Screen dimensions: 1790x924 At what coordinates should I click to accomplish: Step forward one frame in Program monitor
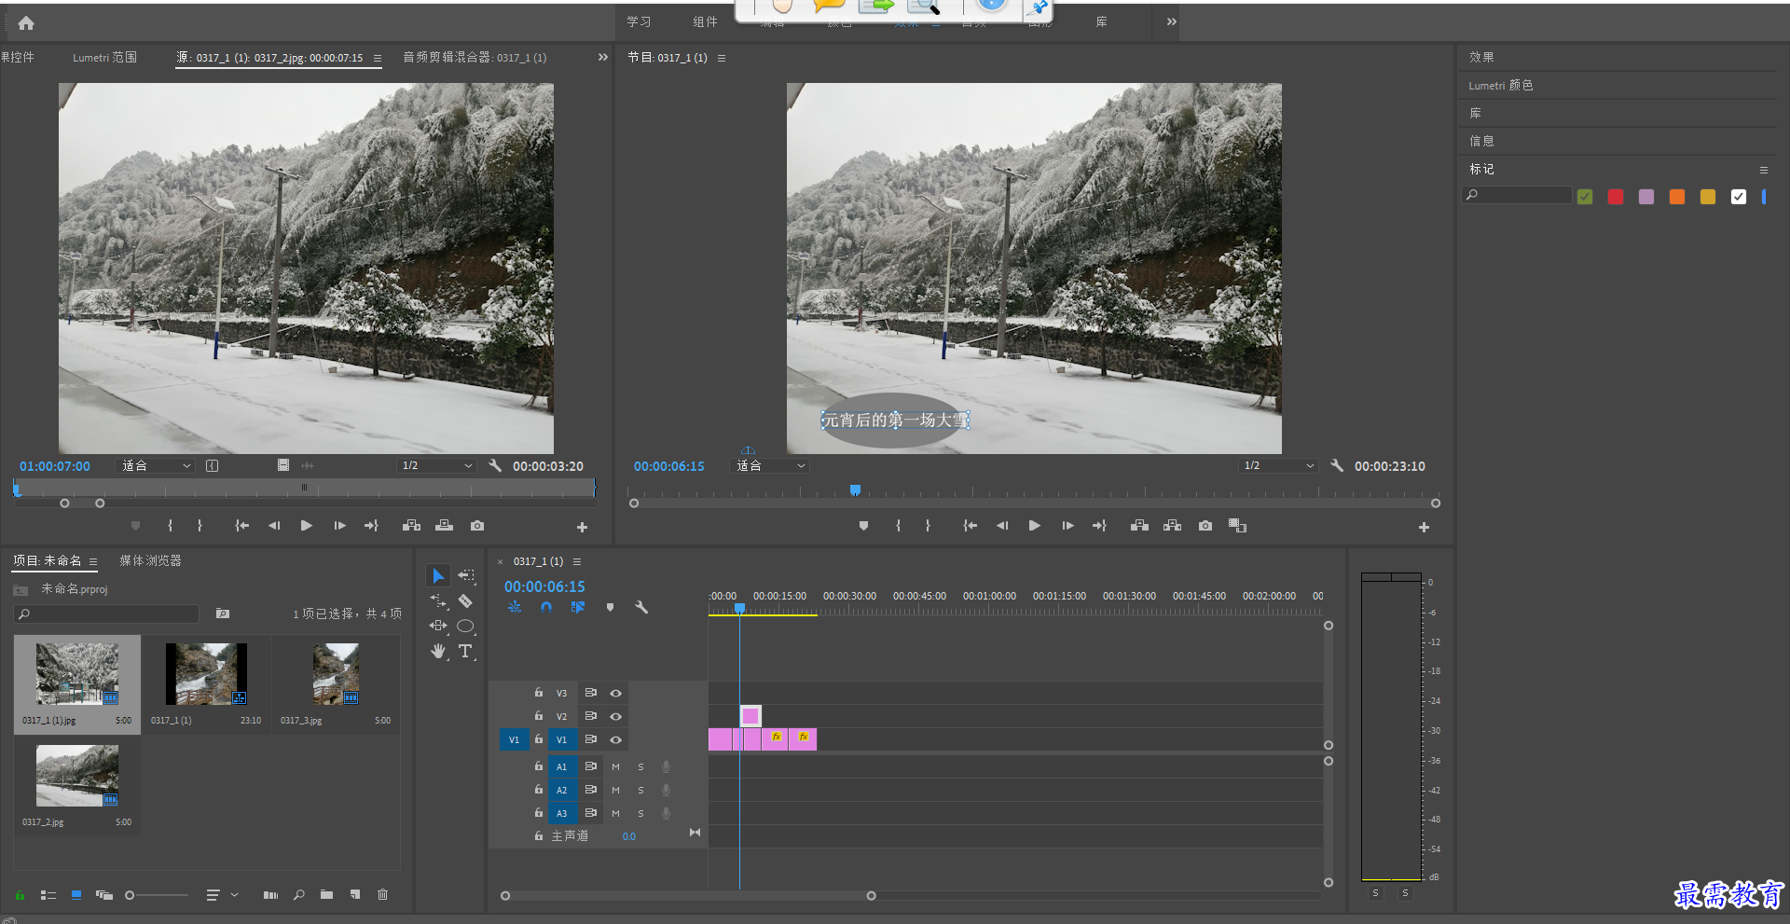(1067, 526)
